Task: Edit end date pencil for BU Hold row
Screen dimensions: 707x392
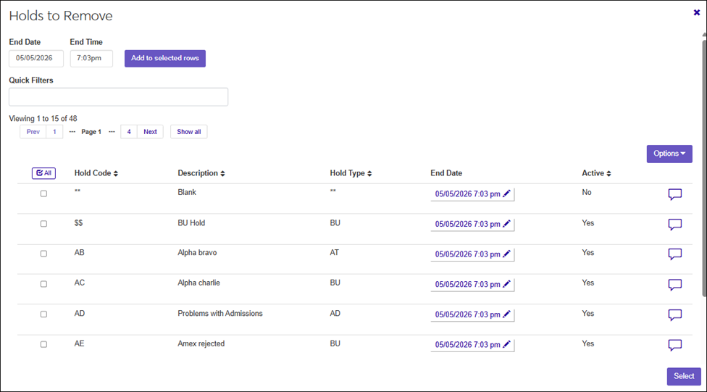Action: tap(507, 224)
